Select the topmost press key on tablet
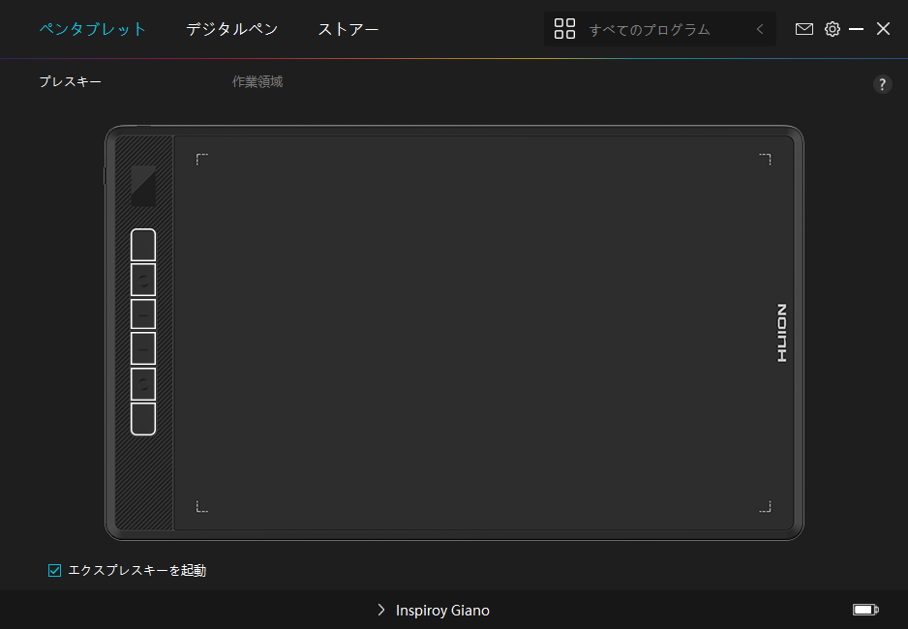 (x=143, y=246)
